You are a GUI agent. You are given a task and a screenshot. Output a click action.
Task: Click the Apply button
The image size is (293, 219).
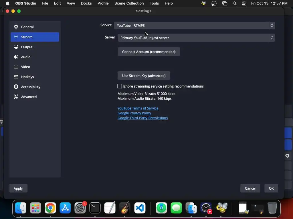click(x=18, y=188)
